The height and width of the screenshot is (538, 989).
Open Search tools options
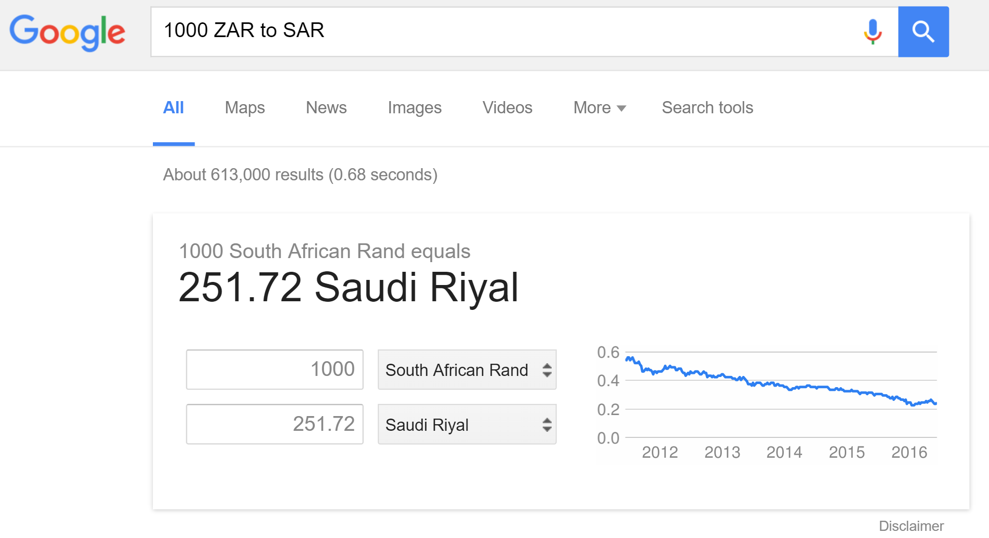(x=707, y=108)
